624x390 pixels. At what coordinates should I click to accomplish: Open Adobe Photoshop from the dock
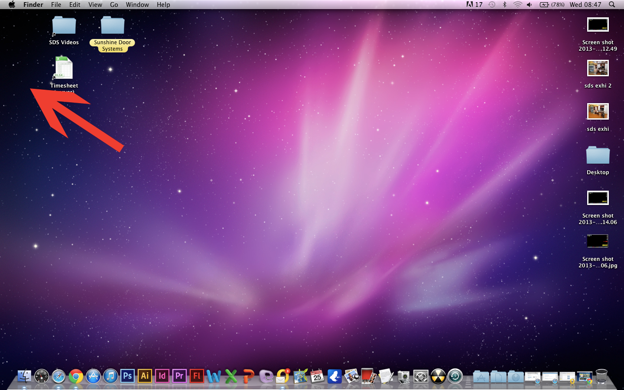click(127, 376)
